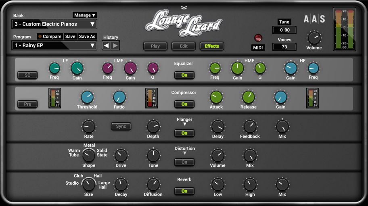Click the Save As button
Image resolution: width=368 pixels, height=206 pixels.
[x=87, y=36]
